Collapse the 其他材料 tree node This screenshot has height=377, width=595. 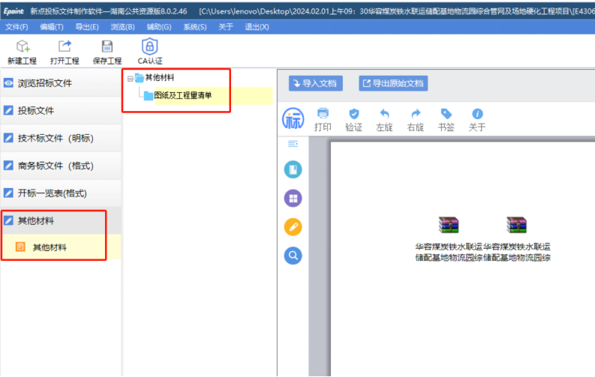pos(130,79)
